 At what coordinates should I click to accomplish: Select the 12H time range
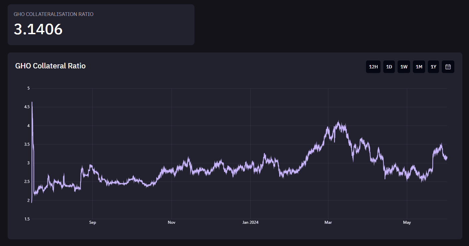pyautogui.click(x=373, y=67)
